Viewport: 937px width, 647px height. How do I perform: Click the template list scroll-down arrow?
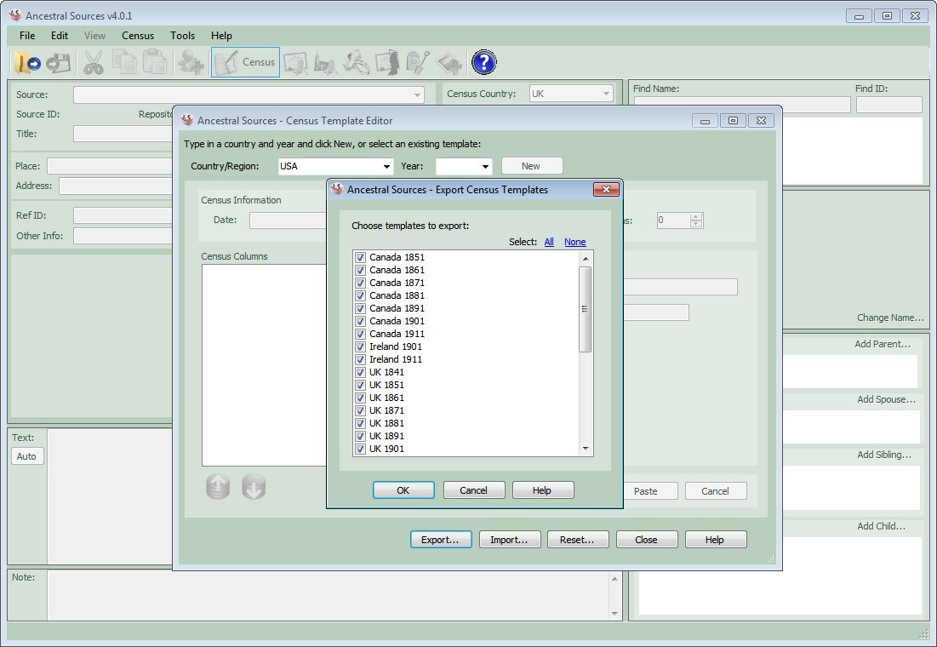(x=586, y=449)
